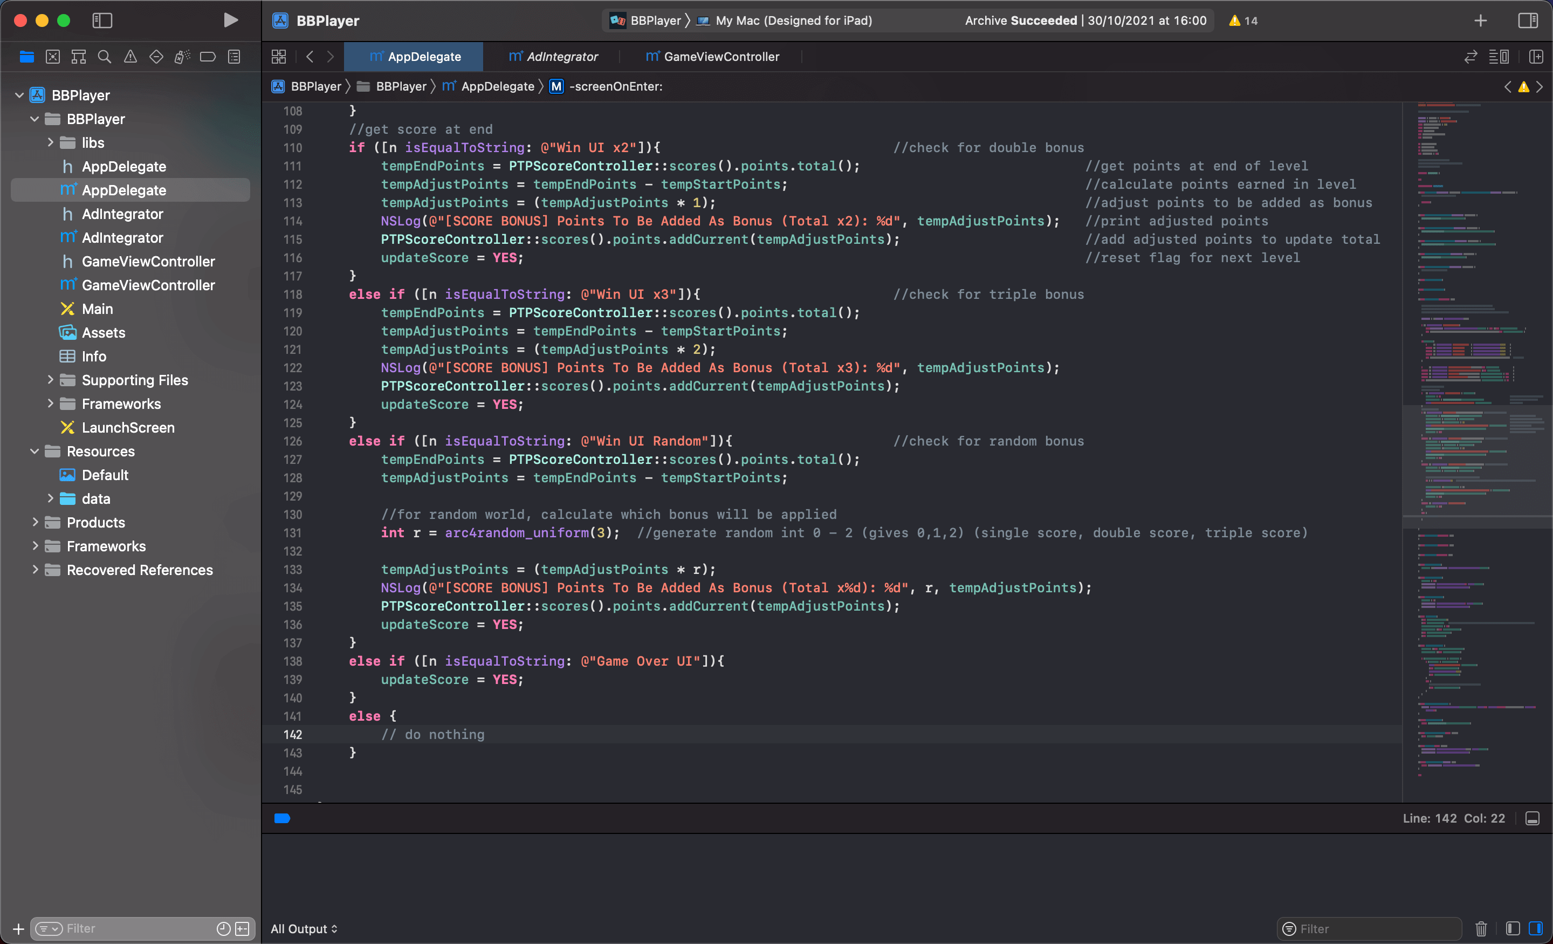
Task: Open the Breakpoint navigator icon
Action: point(208,57)
